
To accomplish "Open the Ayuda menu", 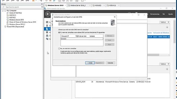I will 170,14.
